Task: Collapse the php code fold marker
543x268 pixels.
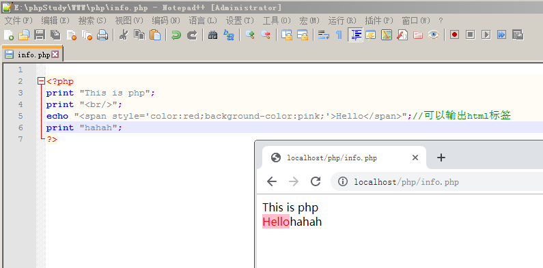Action: 41,81
